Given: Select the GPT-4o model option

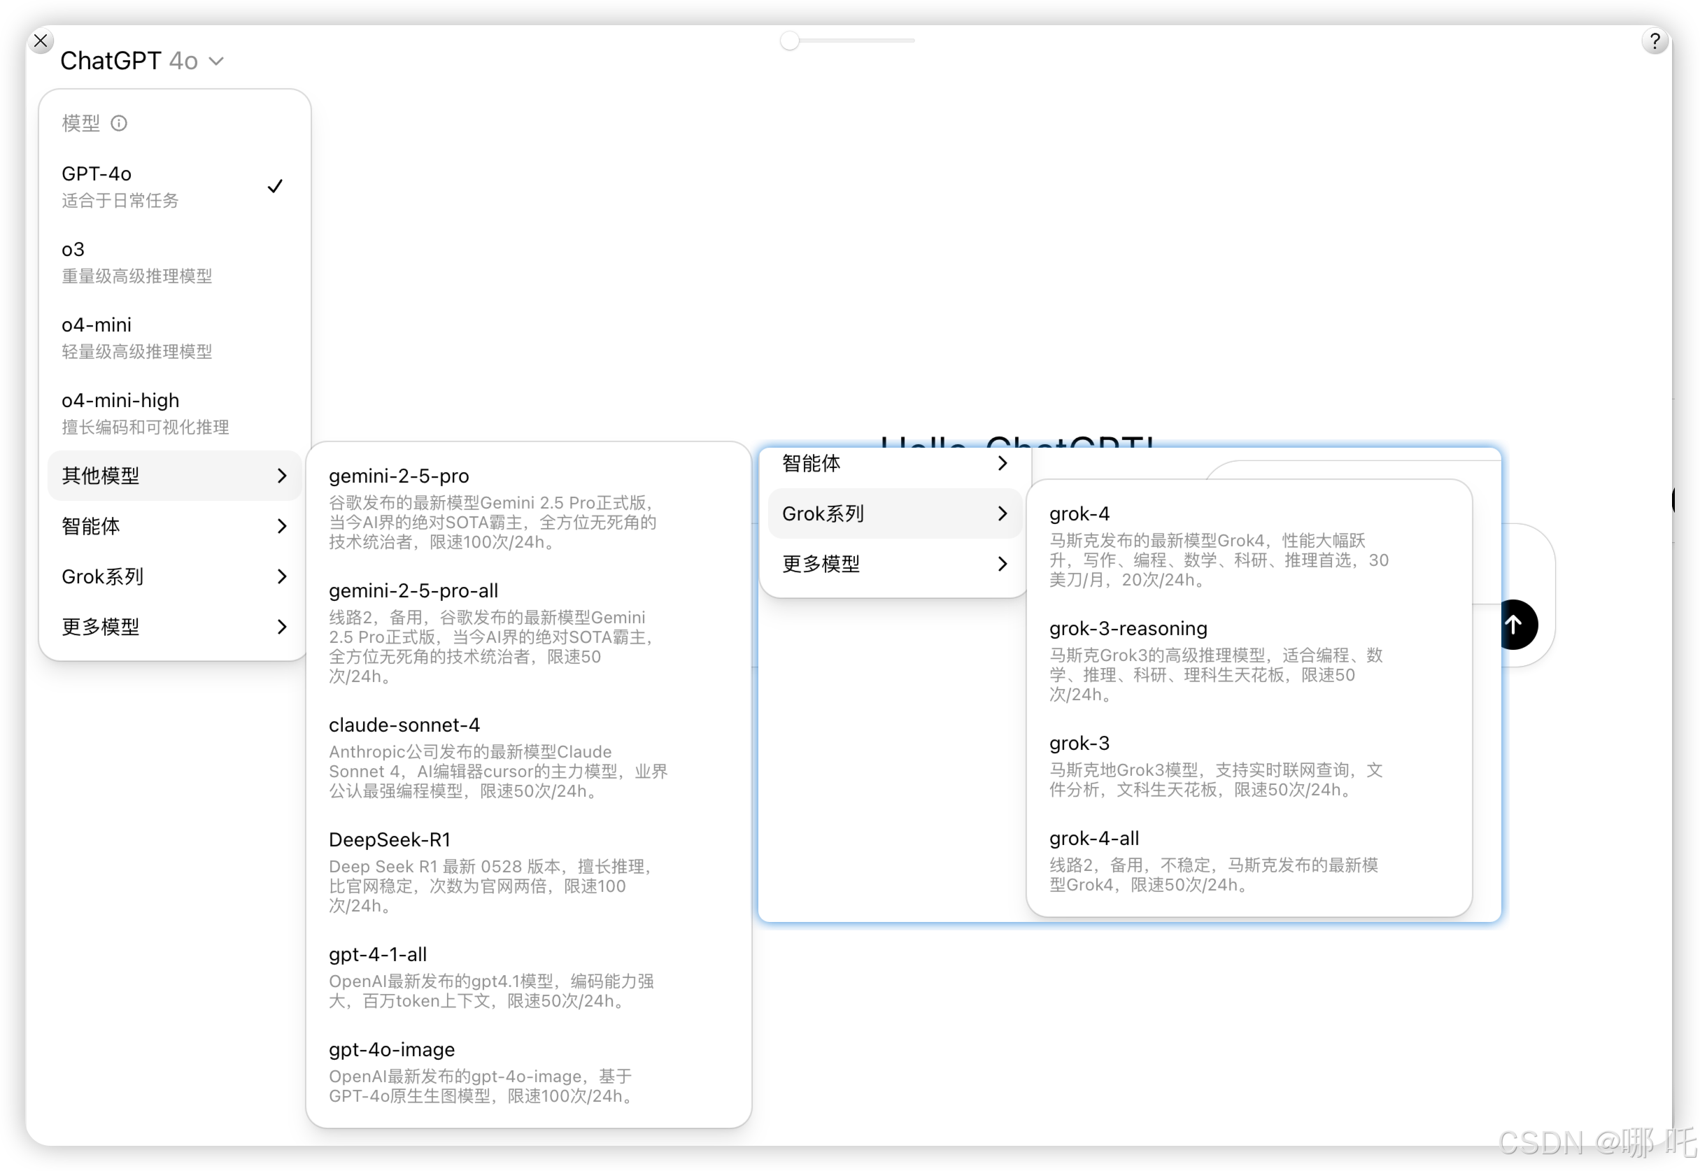Looking at the screenshot, I should coord(175,186).
